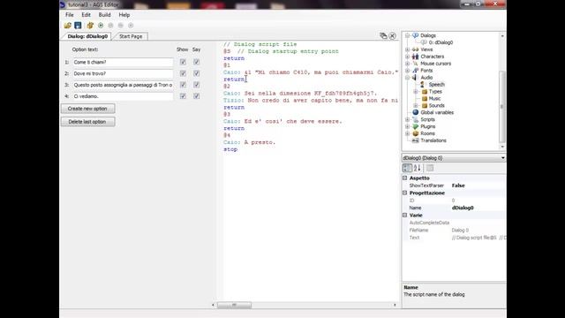
Task: Close the current tab with X icon
Action: click(392, 35)
